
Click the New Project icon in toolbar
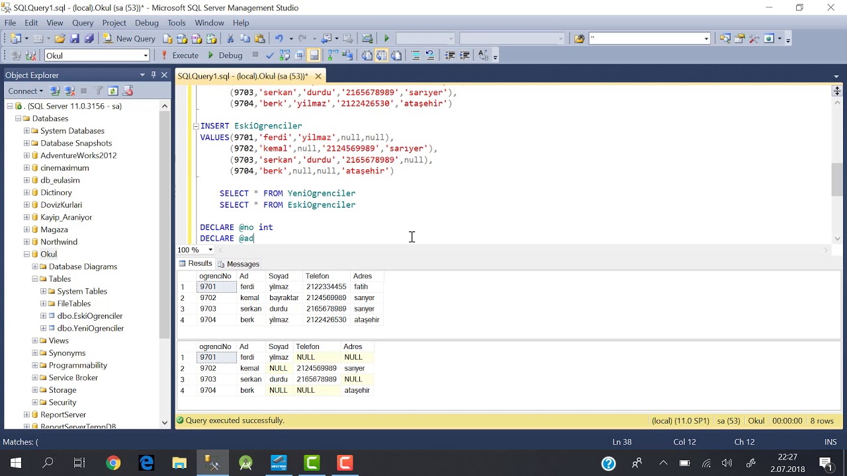[15, 38]
